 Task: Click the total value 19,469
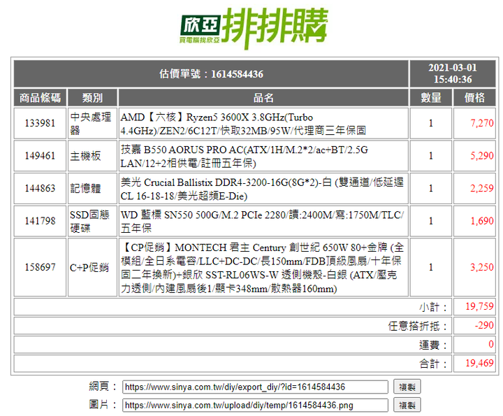tap(479, 363)
